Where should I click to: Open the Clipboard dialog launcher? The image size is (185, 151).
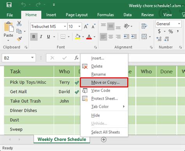click(x=26, y=47)
